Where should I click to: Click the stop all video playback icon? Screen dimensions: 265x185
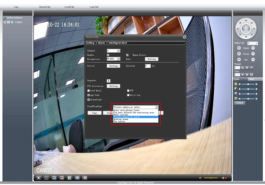click(x=62, y=178)
